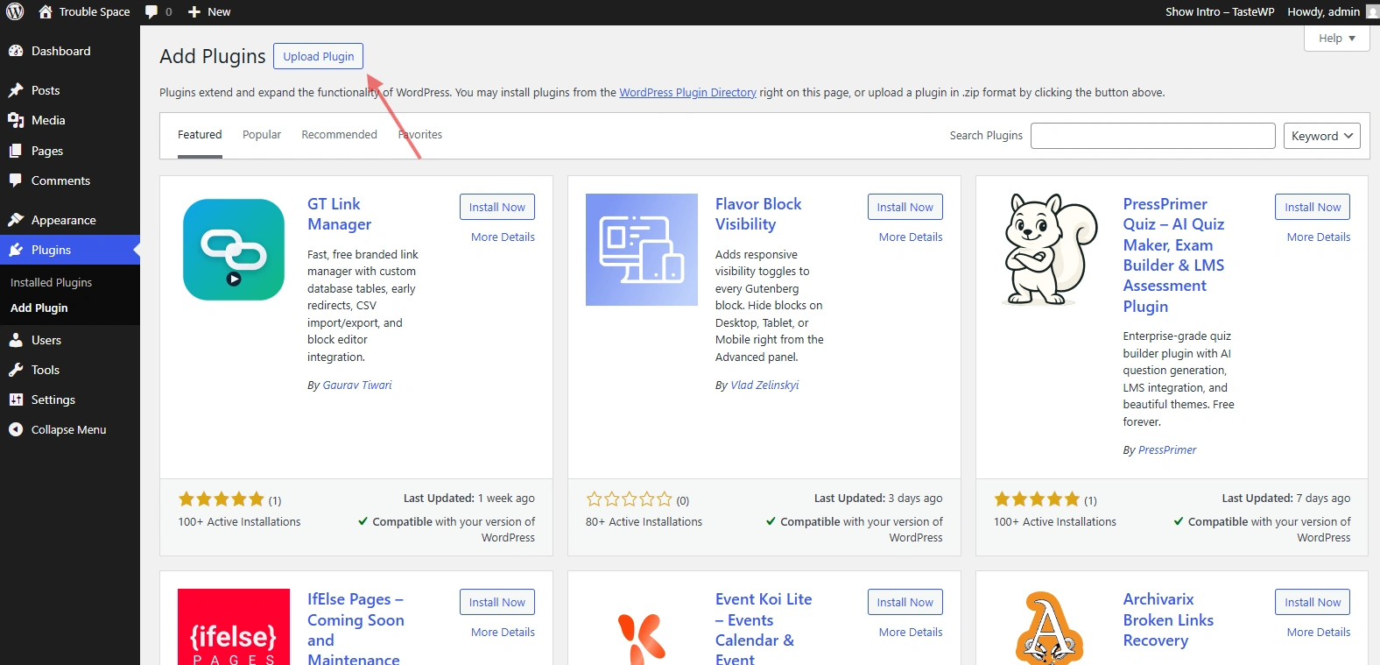1380x665 pixels.
Task: Click GT Link Manager plugin icon
Action: 234,250
